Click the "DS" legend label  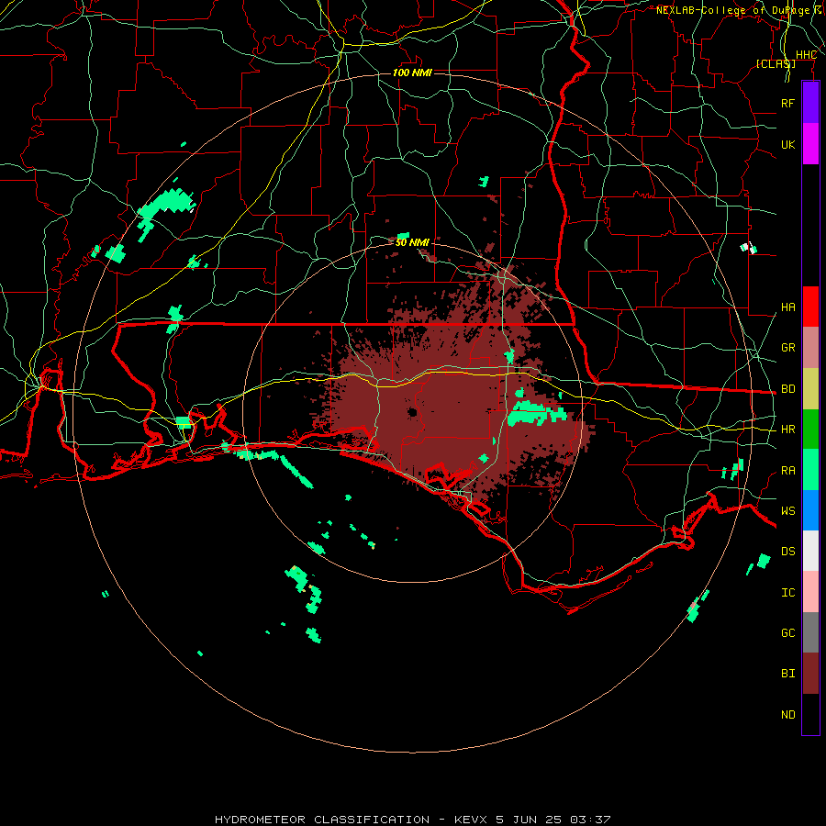pos(787,552)
